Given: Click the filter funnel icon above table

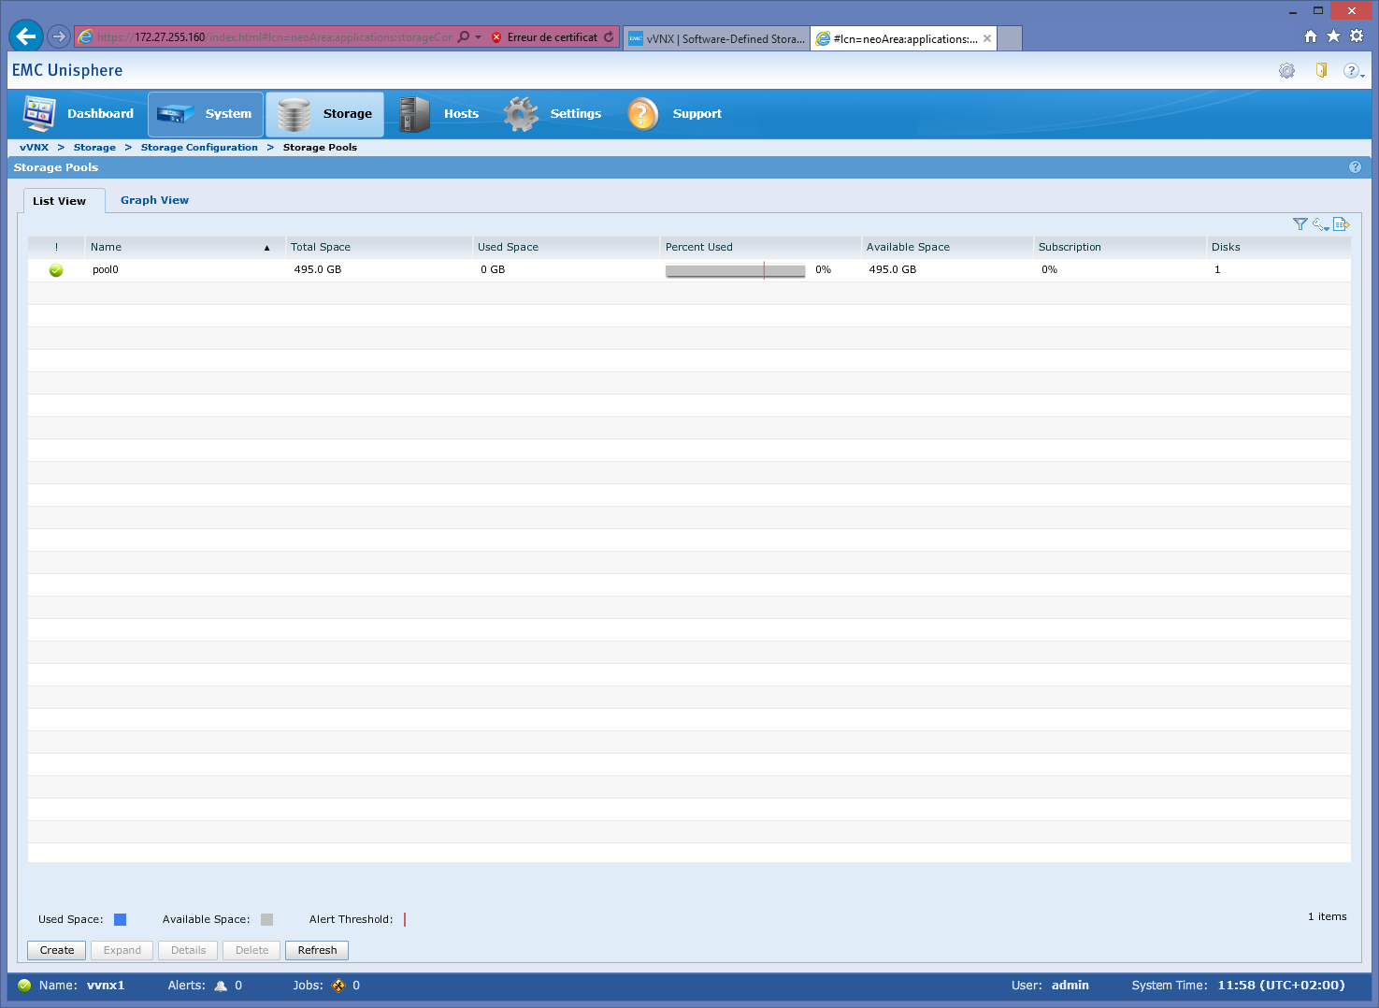Looking at the screenshot, I should pyautogui.click(x=1300, y=224).
